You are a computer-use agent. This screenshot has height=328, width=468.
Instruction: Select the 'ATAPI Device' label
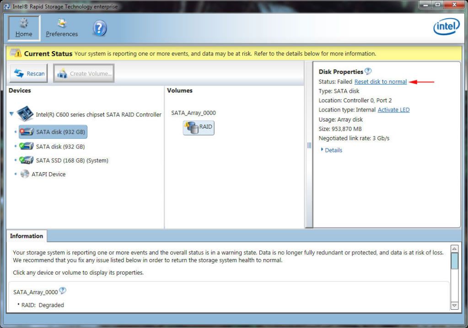tap(48, 174)
